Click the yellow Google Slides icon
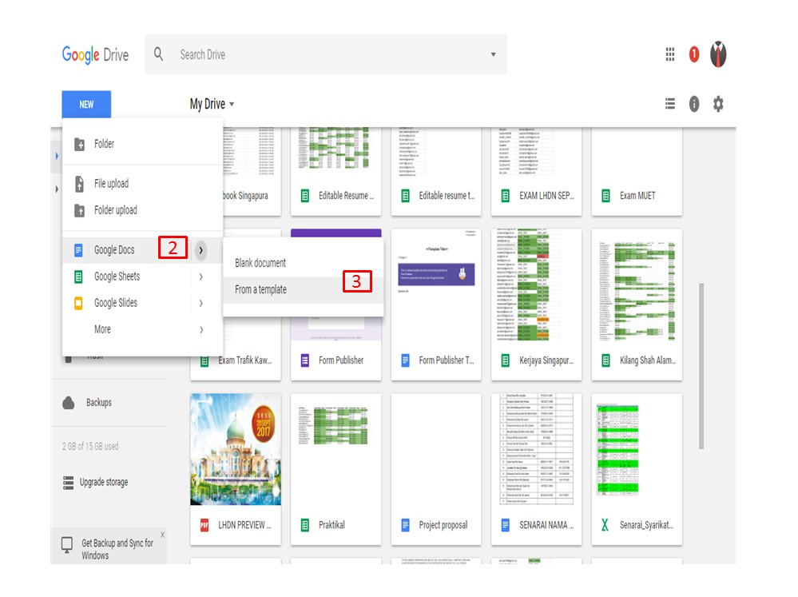This screenshot has width=798, height=597. (78, 303)
